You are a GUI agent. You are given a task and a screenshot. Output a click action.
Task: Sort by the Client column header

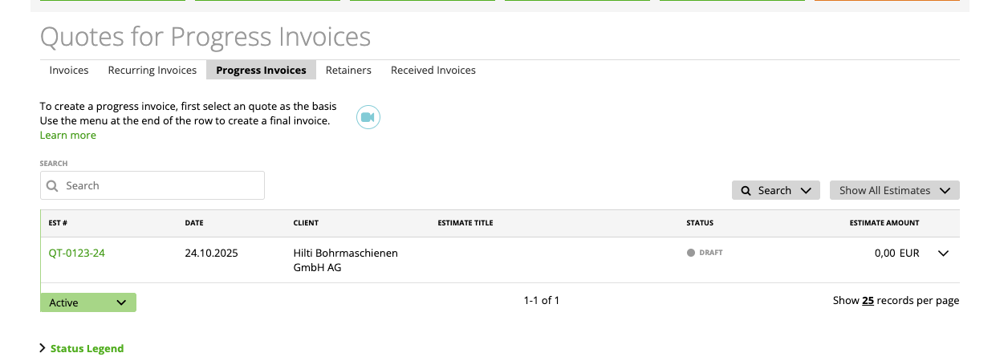point(306,223)
